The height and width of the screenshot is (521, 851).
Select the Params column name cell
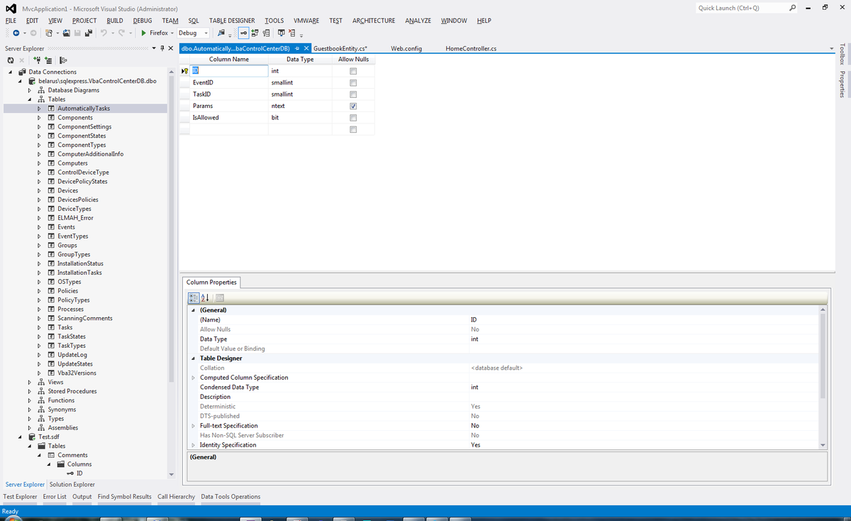tap(230, 106)
